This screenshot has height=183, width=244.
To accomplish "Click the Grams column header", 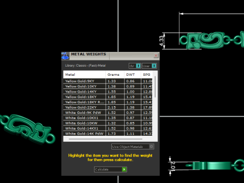I will (x=115, y=75).
